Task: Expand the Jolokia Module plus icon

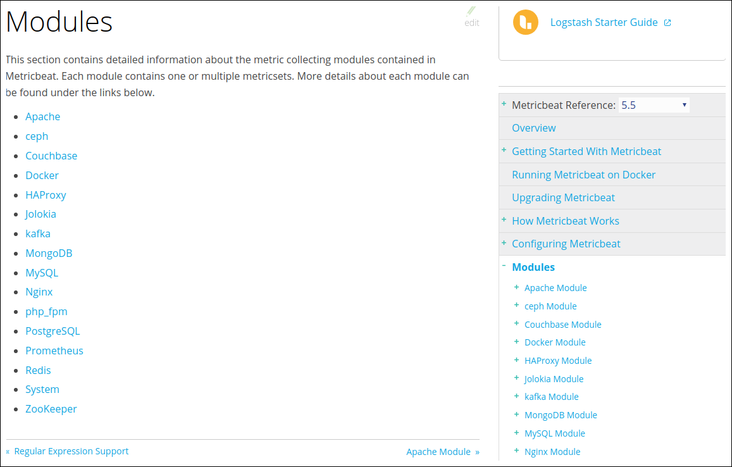Action: tap(516, 377)
